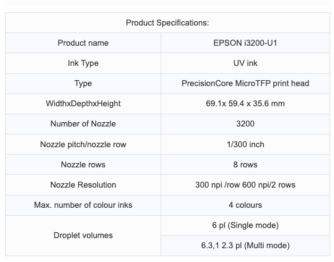
Task: Select the 3200 nozzle count value
Action: pos(245,124)
